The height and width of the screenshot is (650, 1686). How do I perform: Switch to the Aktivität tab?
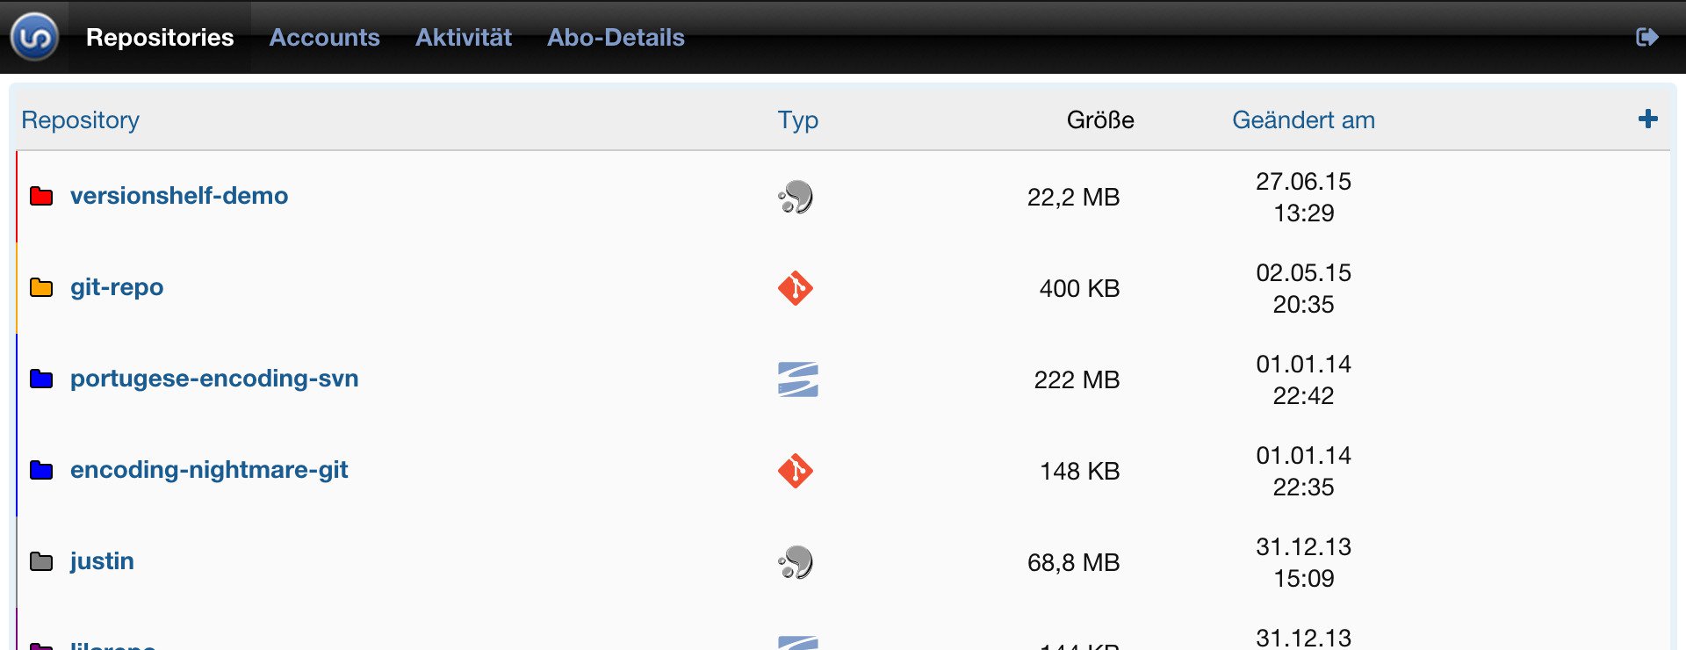464,37
